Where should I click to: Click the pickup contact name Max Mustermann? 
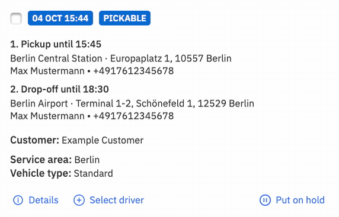click(x=47, y=71)
